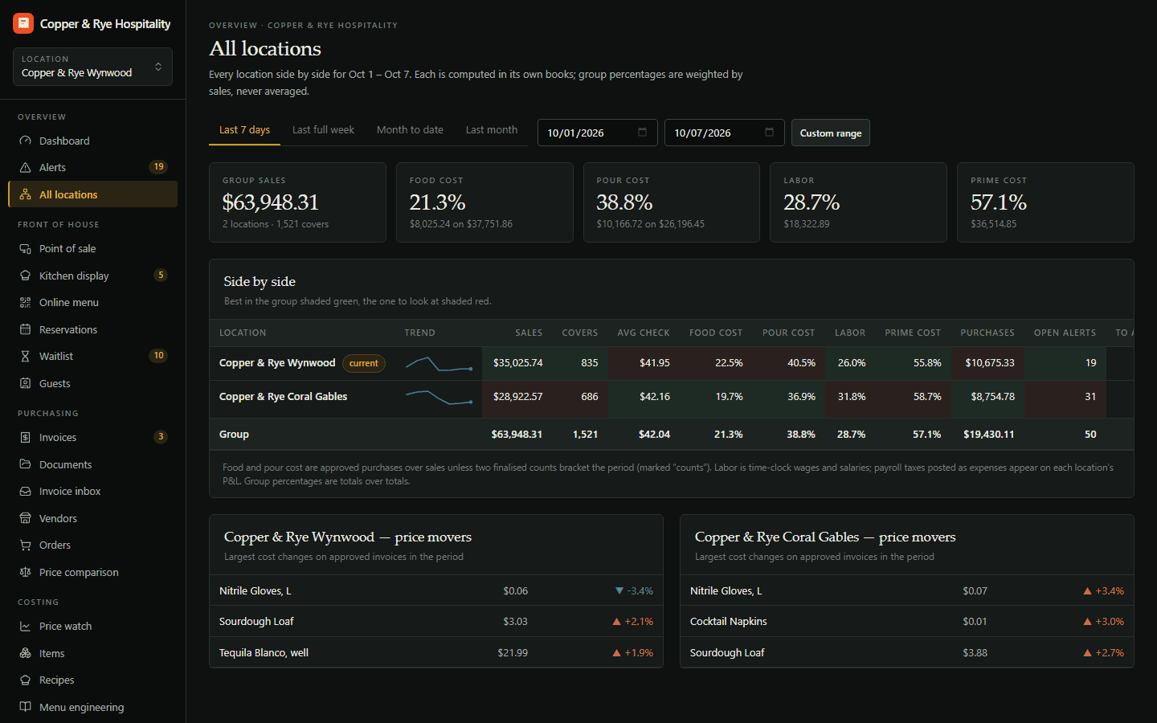This screenshot has height=723, width=1157.
Task: Click the Orders shopping cart icon
Action: [25, 545]
